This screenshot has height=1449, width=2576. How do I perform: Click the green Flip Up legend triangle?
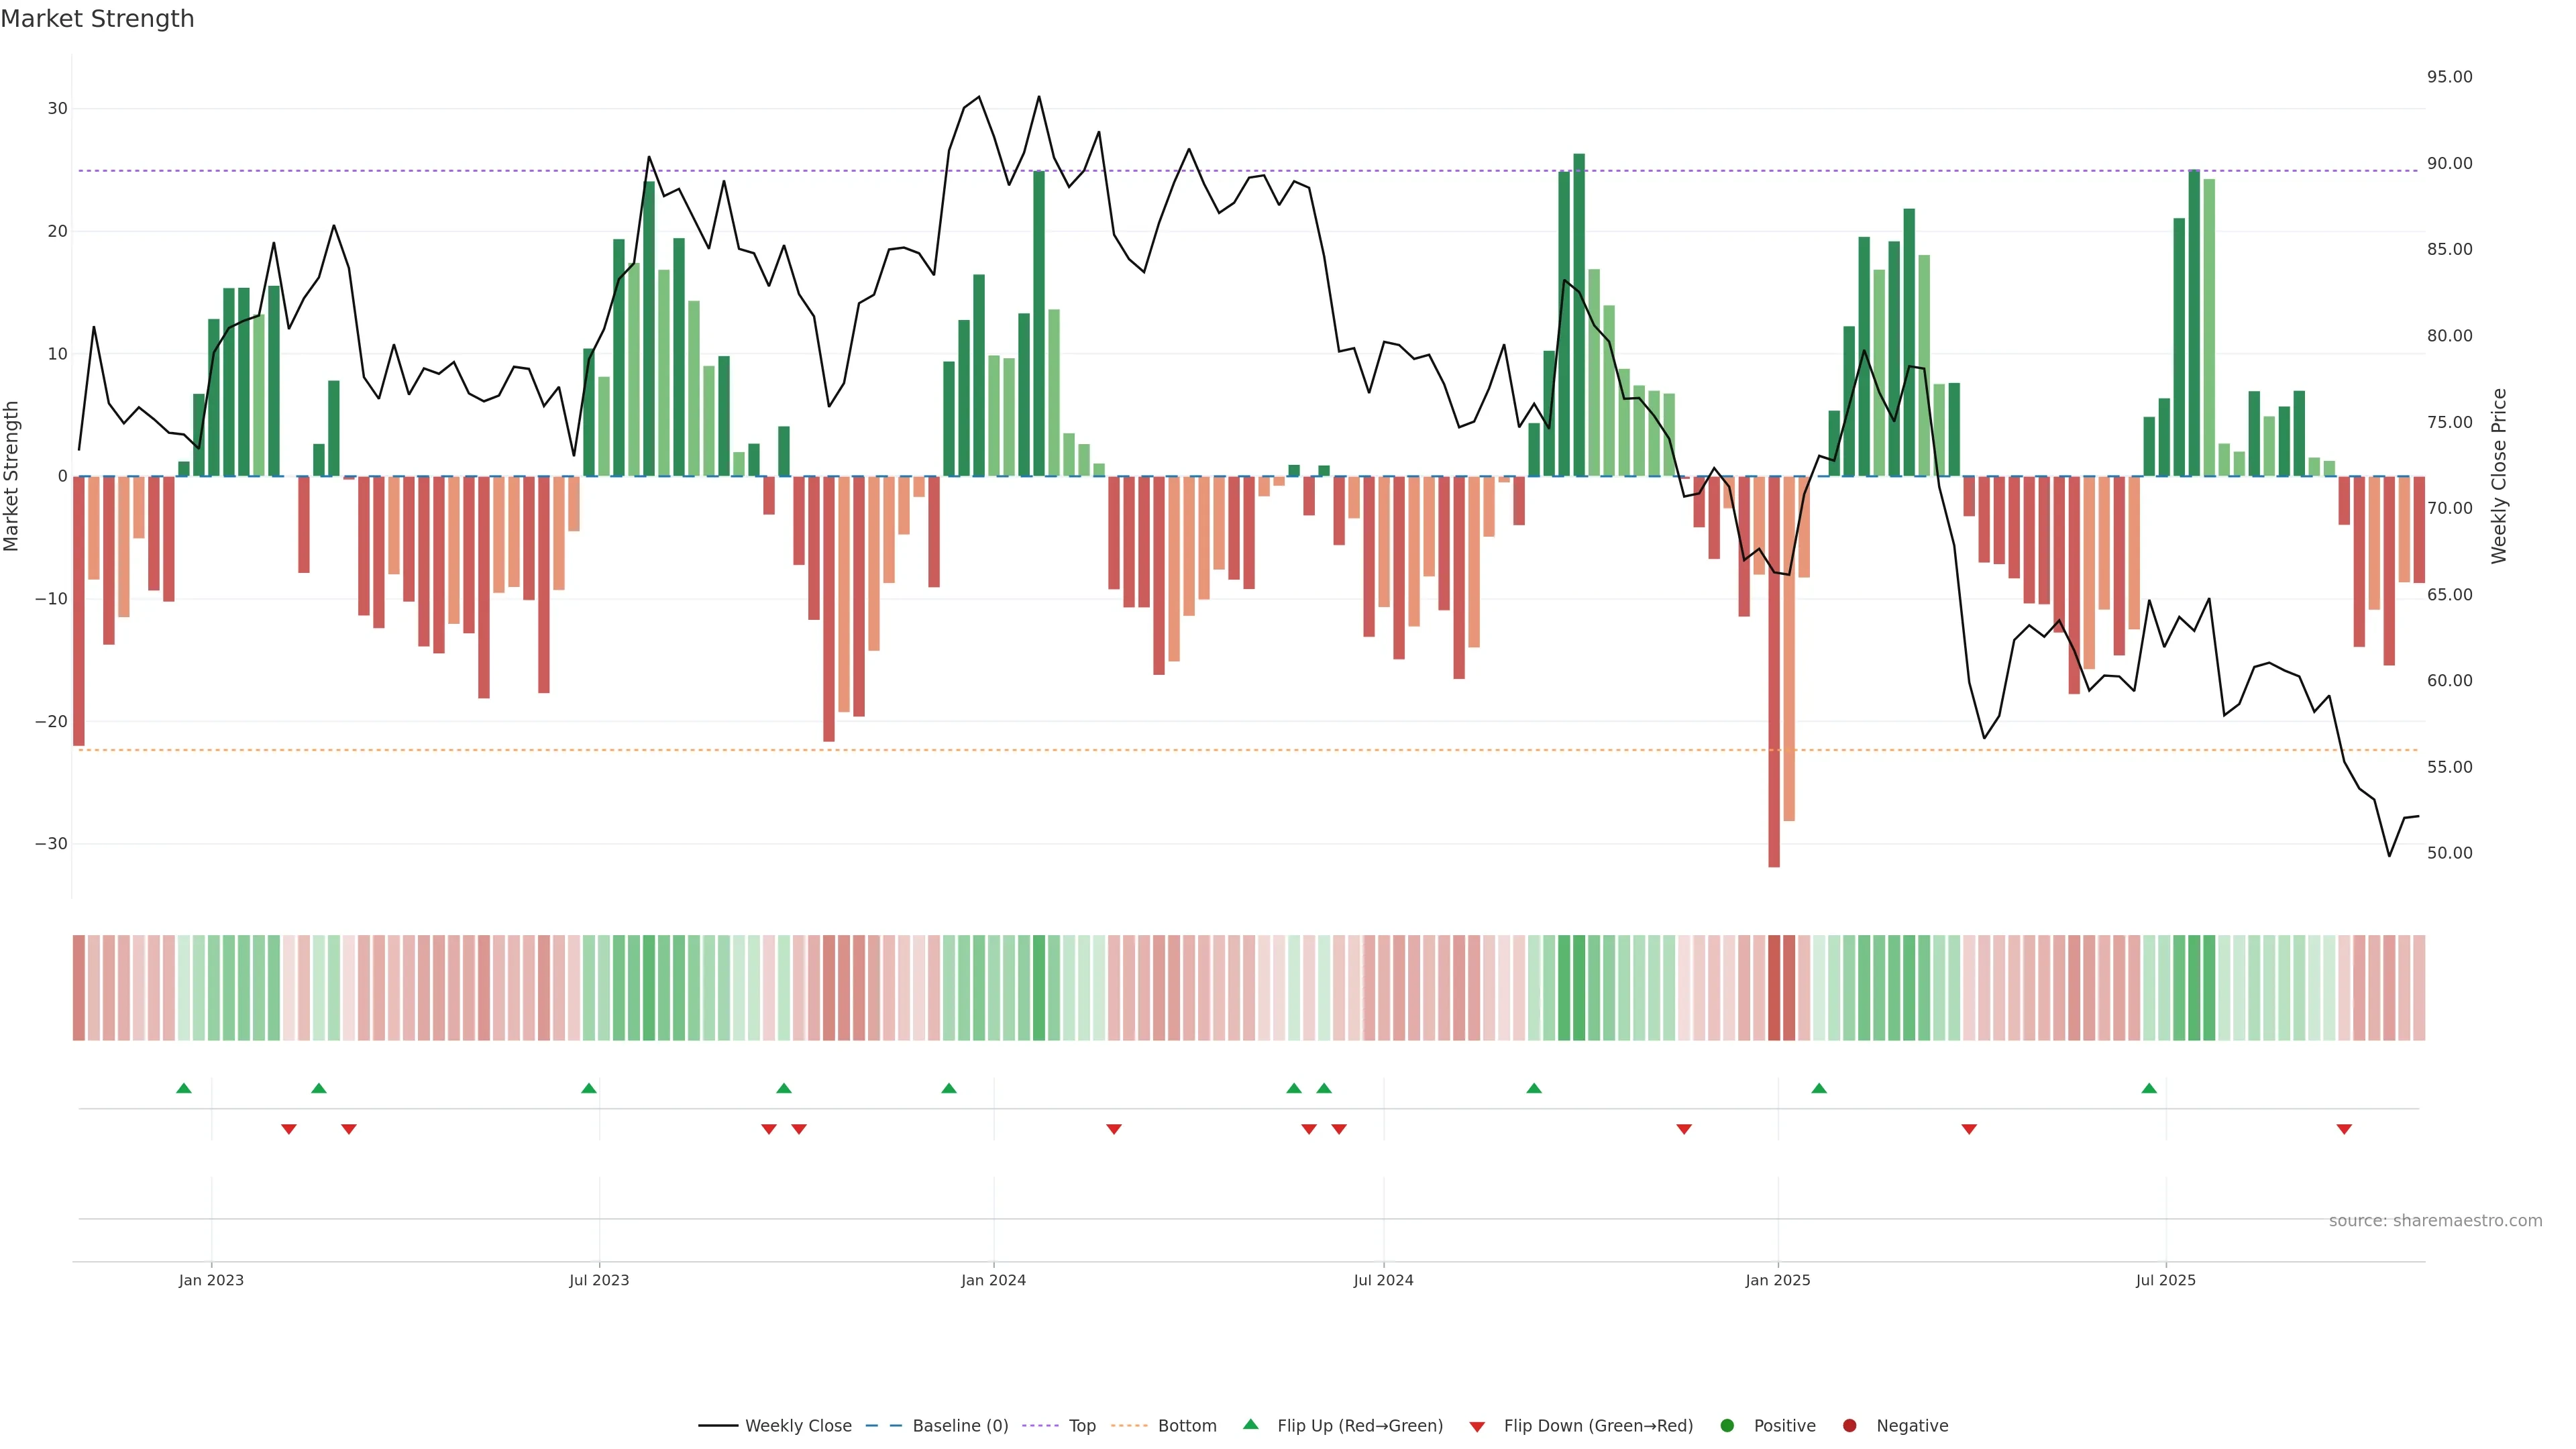click(x=1250, y=1425)
